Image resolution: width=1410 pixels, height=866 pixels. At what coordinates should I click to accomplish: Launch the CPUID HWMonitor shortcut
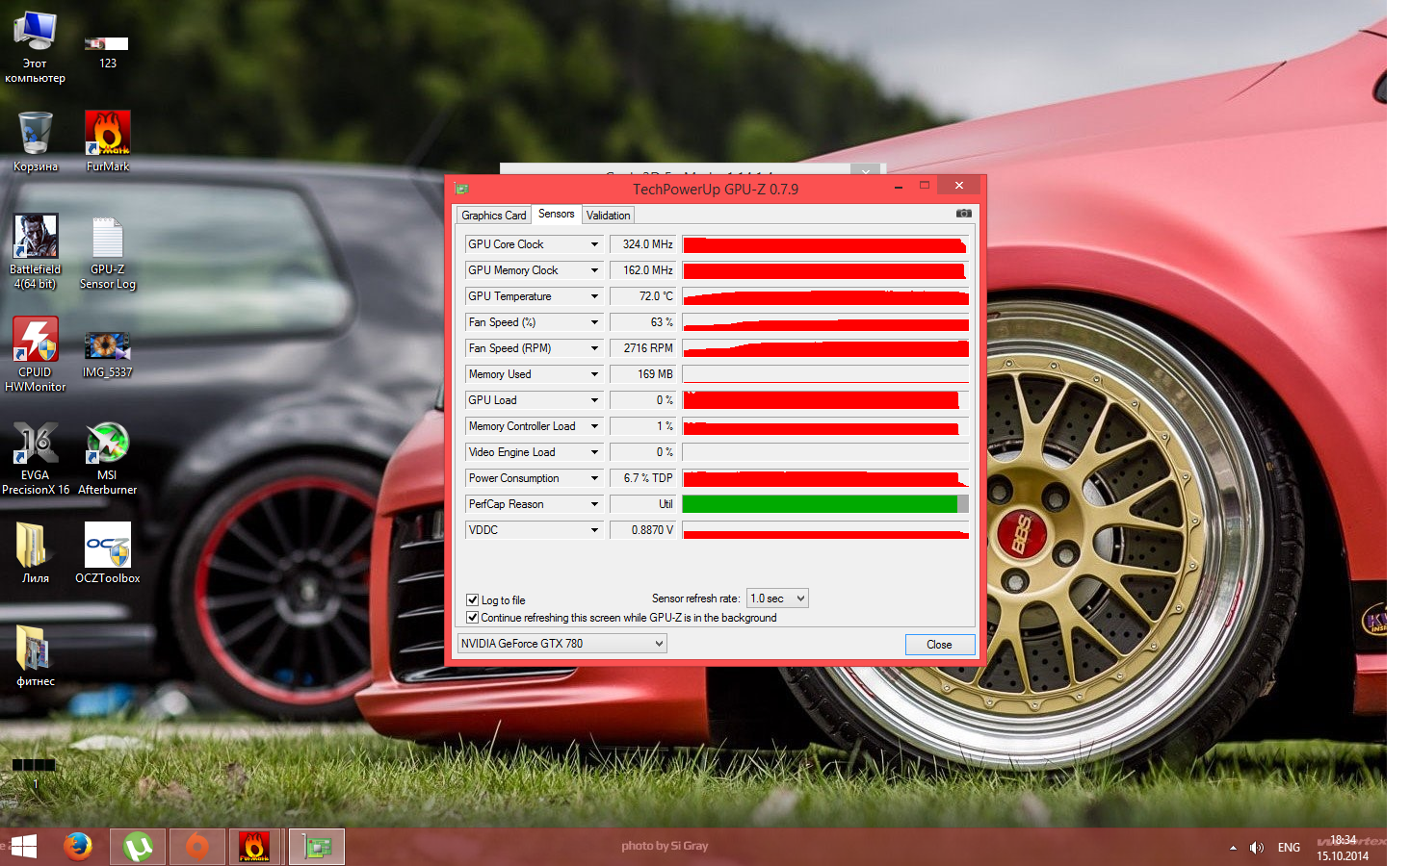[x=36, y=354]
